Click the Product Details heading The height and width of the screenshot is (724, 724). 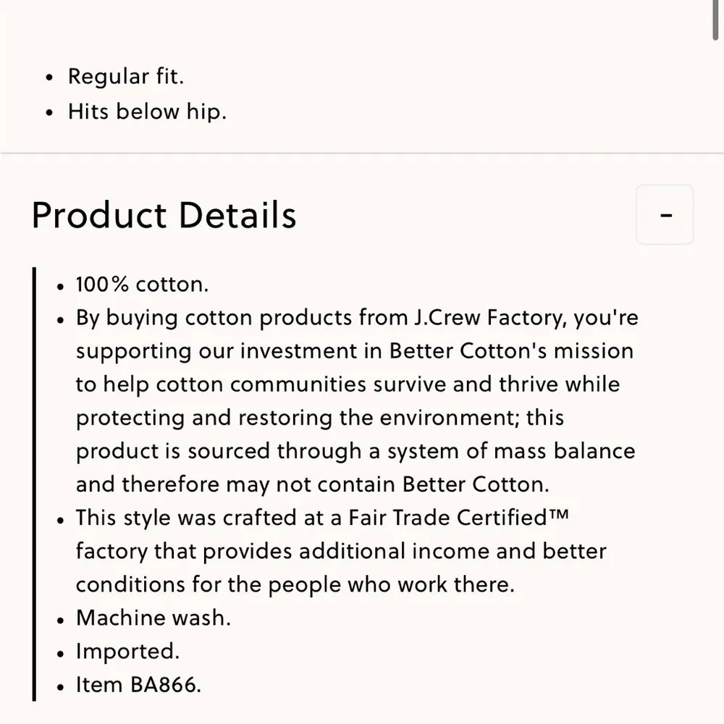click(164, 215)
